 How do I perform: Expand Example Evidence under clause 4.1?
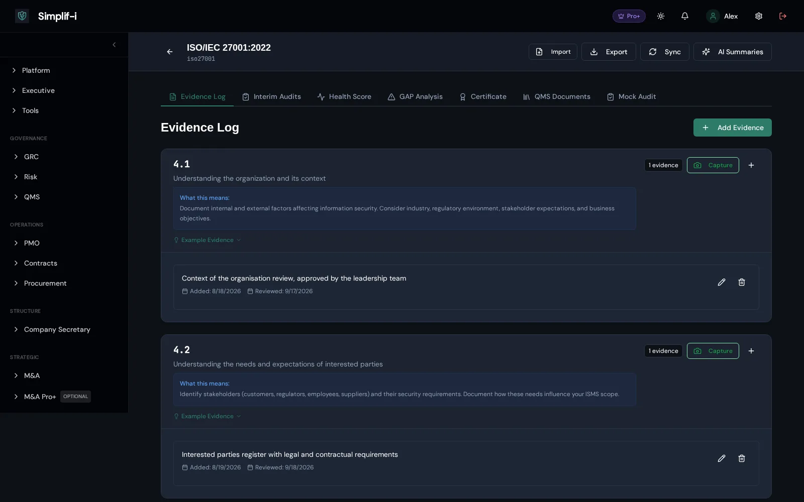(x=208, y=240)
